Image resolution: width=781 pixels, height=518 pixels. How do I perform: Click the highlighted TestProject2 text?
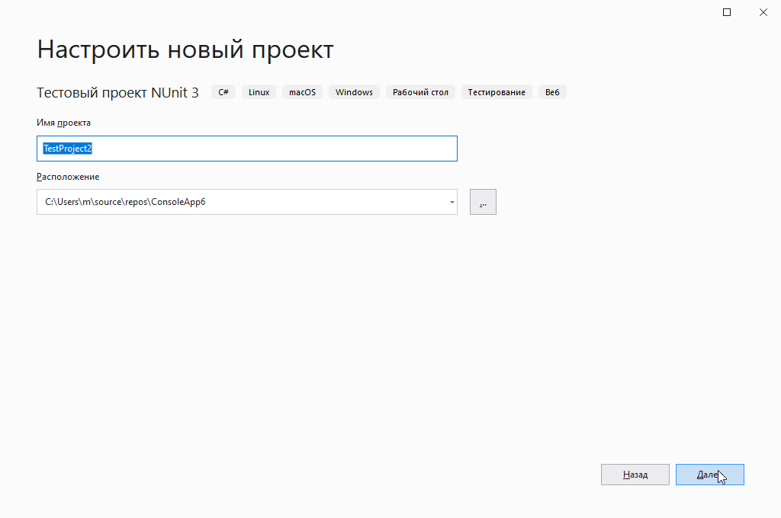pyautogui.click(x=68, y=149)
